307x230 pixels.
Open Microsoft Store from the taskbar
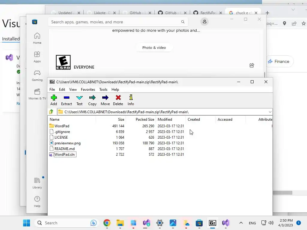[199, 223]
